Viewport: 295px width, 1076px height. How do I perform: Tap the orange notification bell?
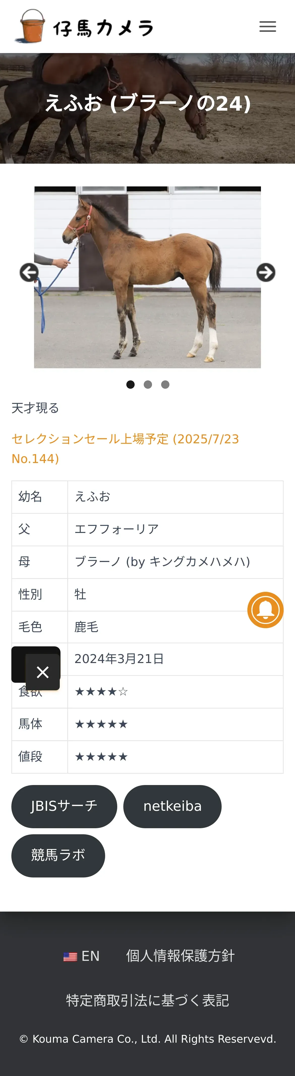coord(265,610)
